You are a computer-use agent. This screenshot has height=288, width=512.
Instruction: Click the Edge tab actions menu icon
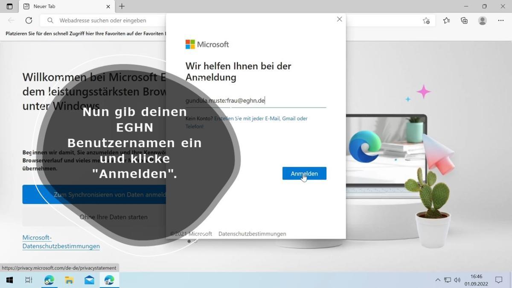coord(9,6)
